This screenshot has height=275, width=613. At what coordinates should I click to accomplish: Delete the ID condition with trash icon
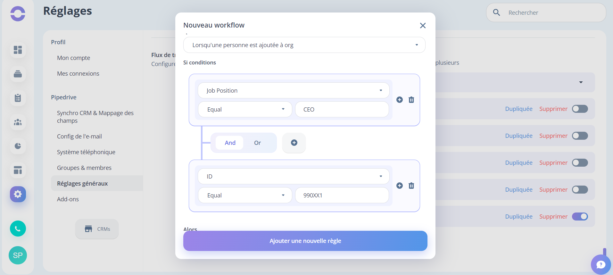coord(411,186)
